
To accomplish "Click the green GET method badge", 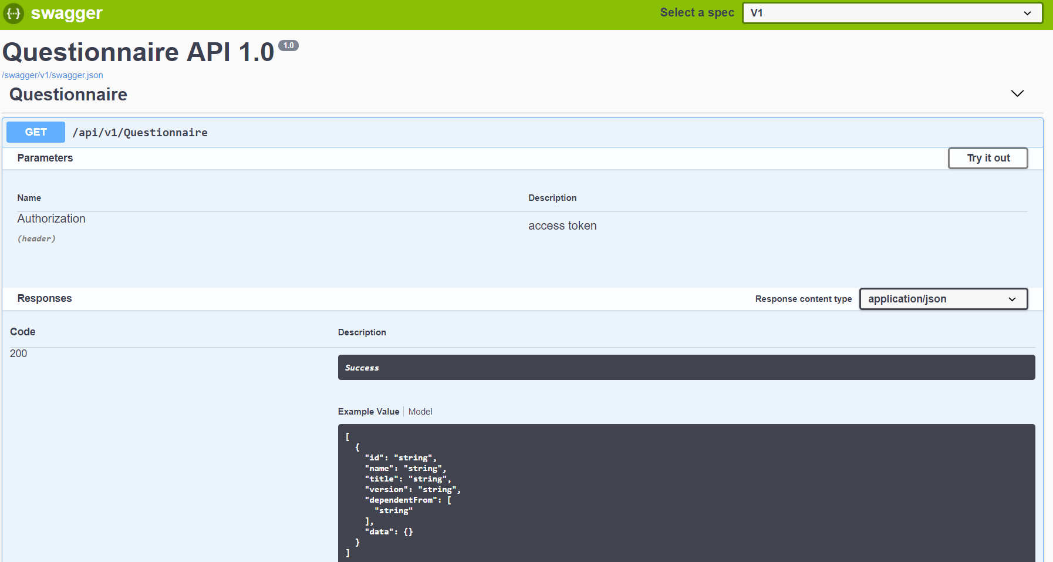I will [x=35, y=132].
